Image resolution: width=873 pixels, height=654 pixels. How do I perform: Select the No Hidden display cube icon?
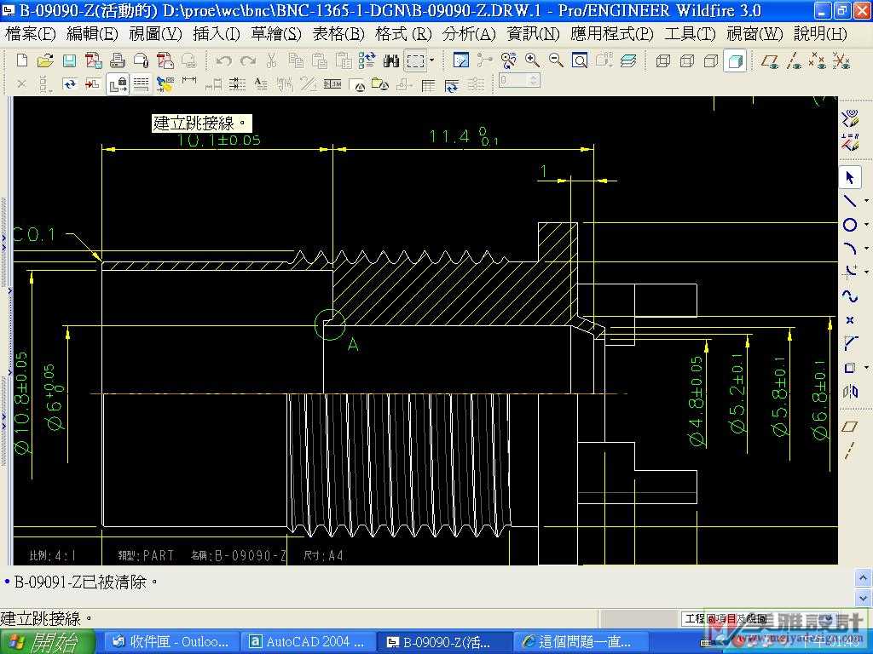coord(711,60)
